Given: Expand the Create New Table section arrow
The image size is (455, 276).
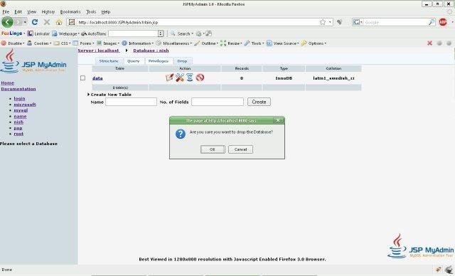Looking at the screenshot, I should pos(88,95).
